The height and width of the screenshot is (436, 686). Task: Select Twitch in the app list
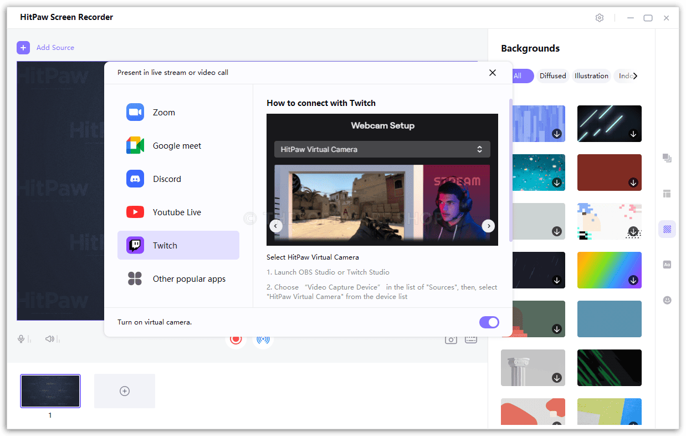coord(178,245)
